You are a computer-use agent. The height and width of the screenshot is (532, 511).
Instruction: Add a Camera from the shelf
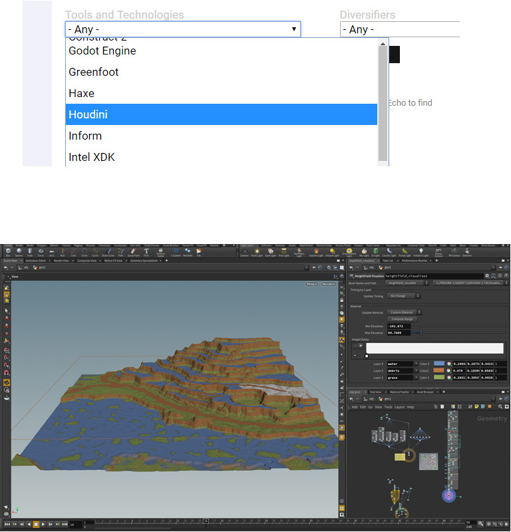(x=244, y=253)
